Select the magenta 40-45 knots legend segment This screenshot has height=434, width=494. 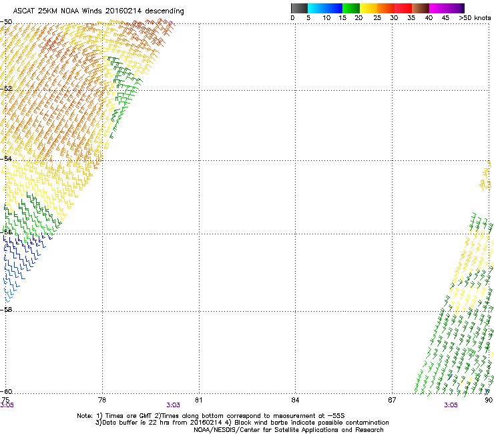pyautogui.click(x=438, y=8)
